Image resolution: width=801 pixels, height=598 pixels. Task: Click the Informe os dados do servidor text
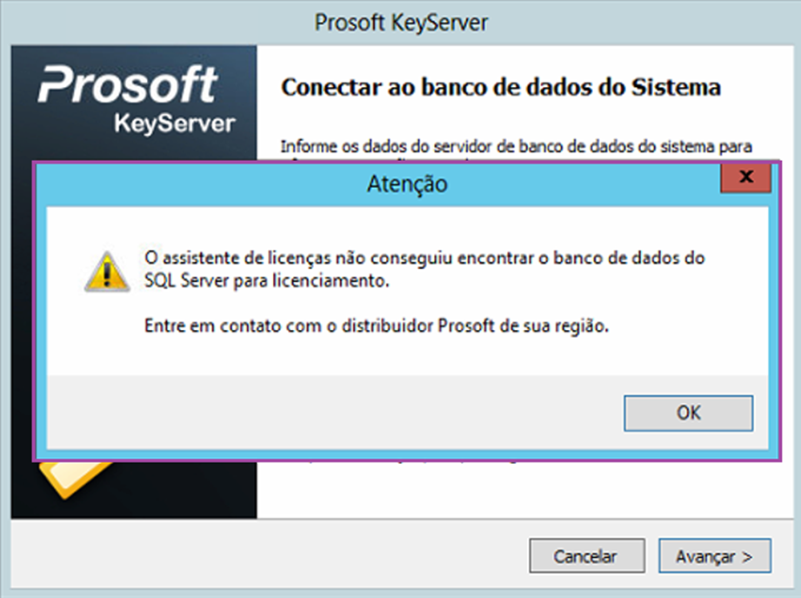click(516, 146)
